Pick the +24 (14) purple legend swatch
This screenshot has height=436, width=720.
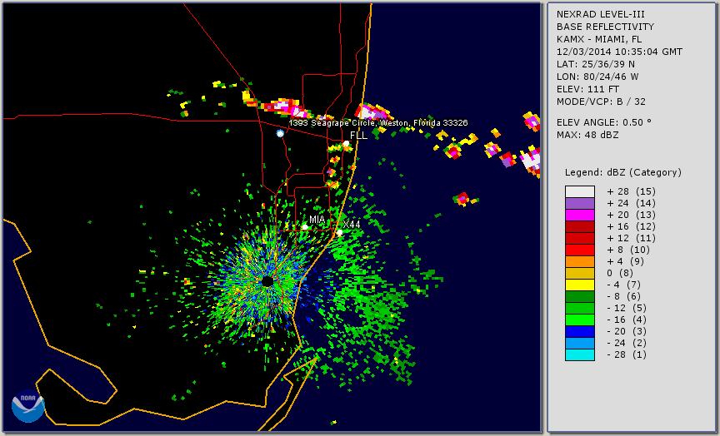[580, 204]
